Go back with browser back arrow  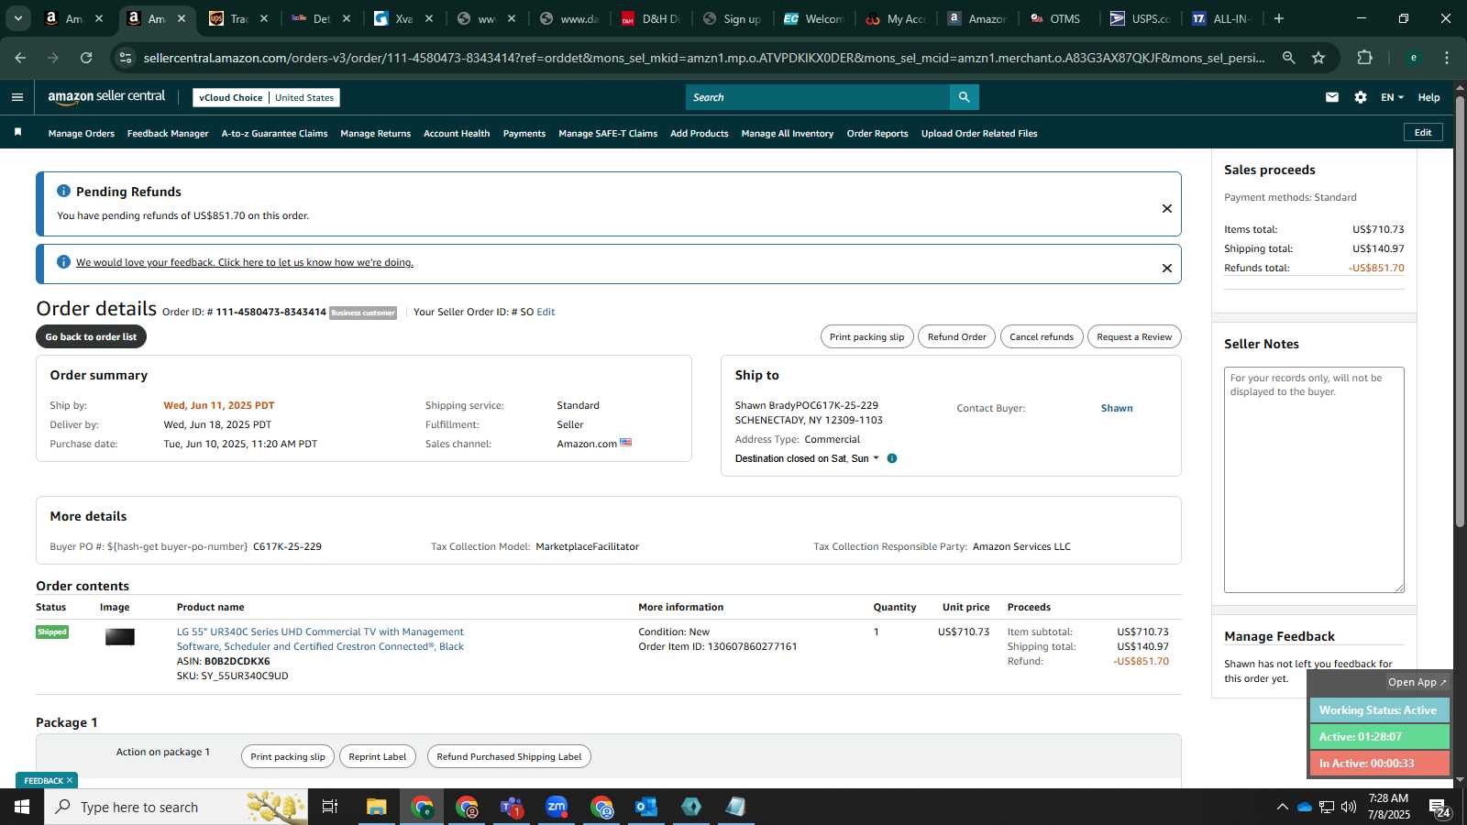click(20, 58)
